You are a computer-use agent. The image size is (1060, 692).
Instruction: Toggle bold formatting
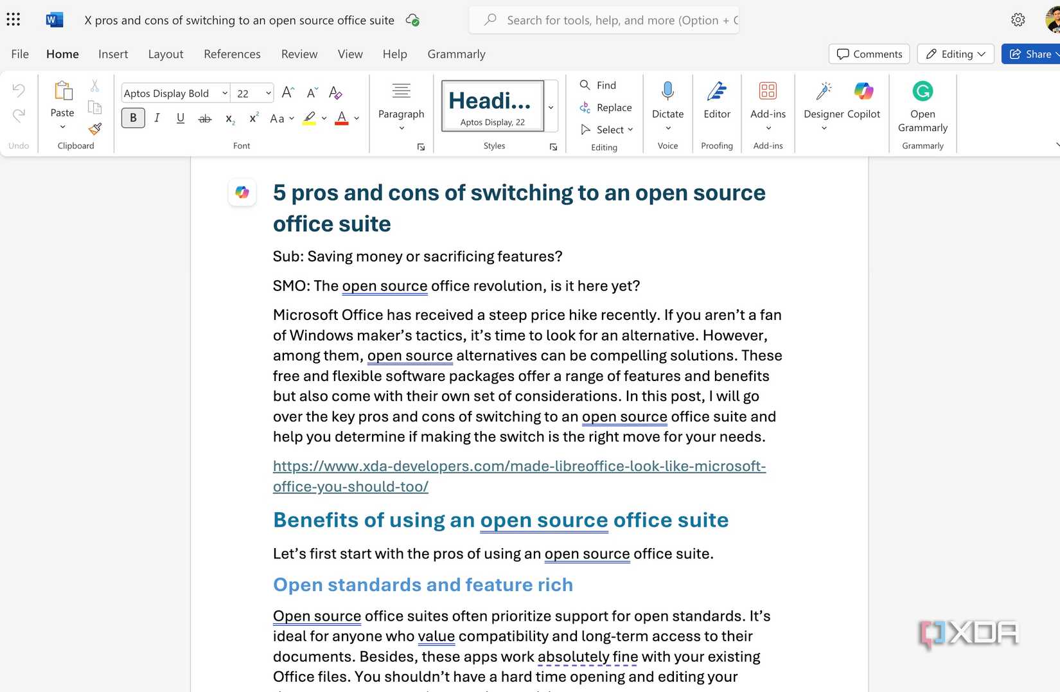pyautogui.click(x=133, y=118)
